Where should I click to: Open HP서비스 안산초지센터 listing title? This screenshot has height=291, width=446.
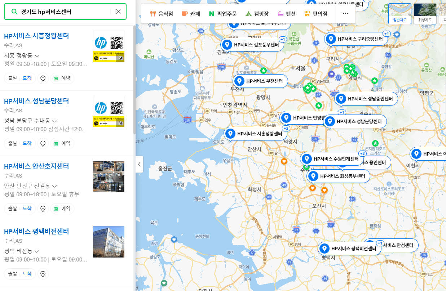point(36,166)
